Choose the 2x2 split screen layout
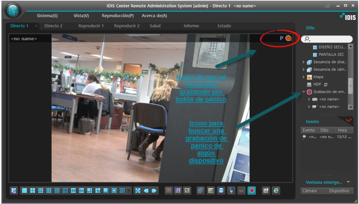359x204 pixels. click(x=33, y=191)
